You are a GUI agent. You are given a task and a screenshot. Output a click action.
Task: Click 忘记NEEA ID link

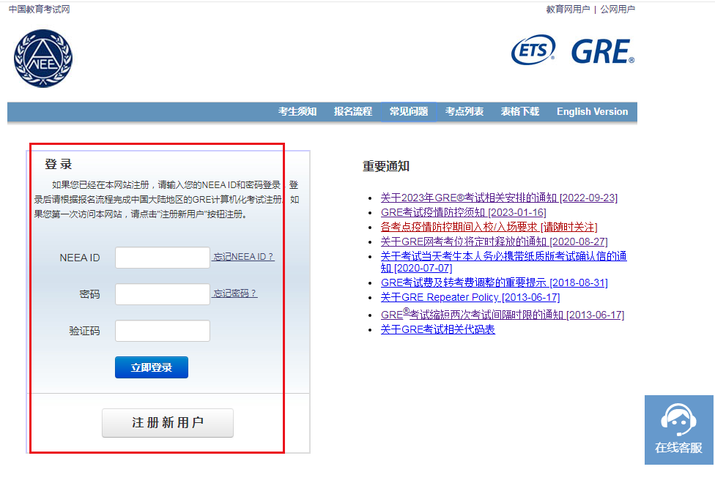[244, 257]
